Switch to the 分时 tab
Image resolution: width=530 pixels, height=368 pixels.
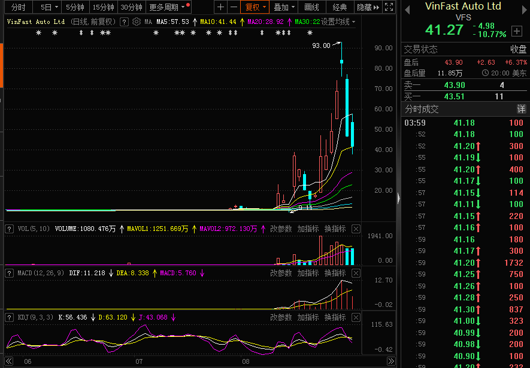point(18,7)
